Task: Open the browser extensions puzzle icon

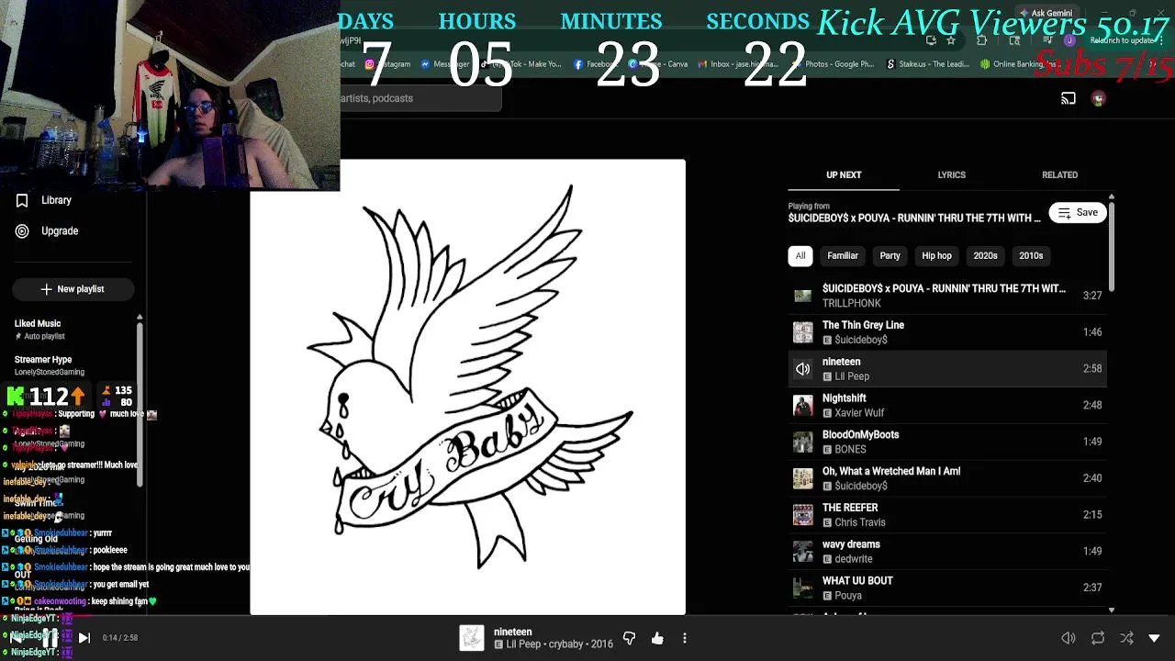Action: 981,40
